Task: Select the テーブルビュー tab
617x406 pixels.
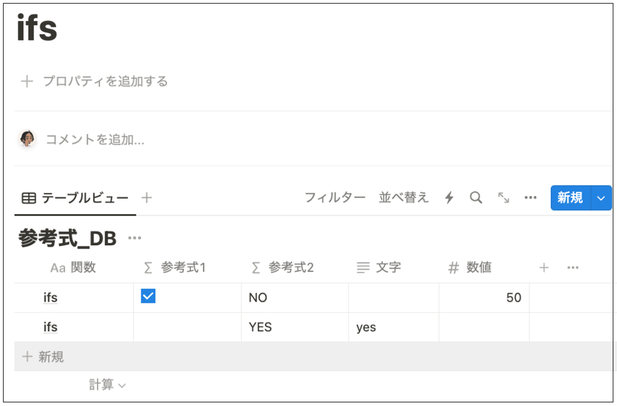Action: tap(76, 197)
